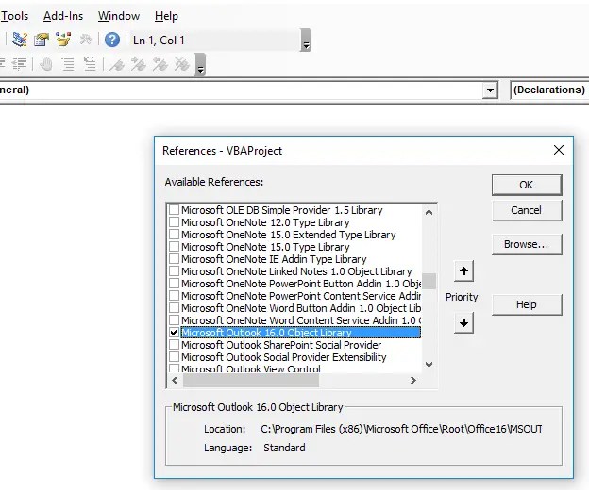This screenshot has width=589, height=490.
Task: Check Microsoft Outlook SharePoint Social Provider box
Action: (174, 345)
